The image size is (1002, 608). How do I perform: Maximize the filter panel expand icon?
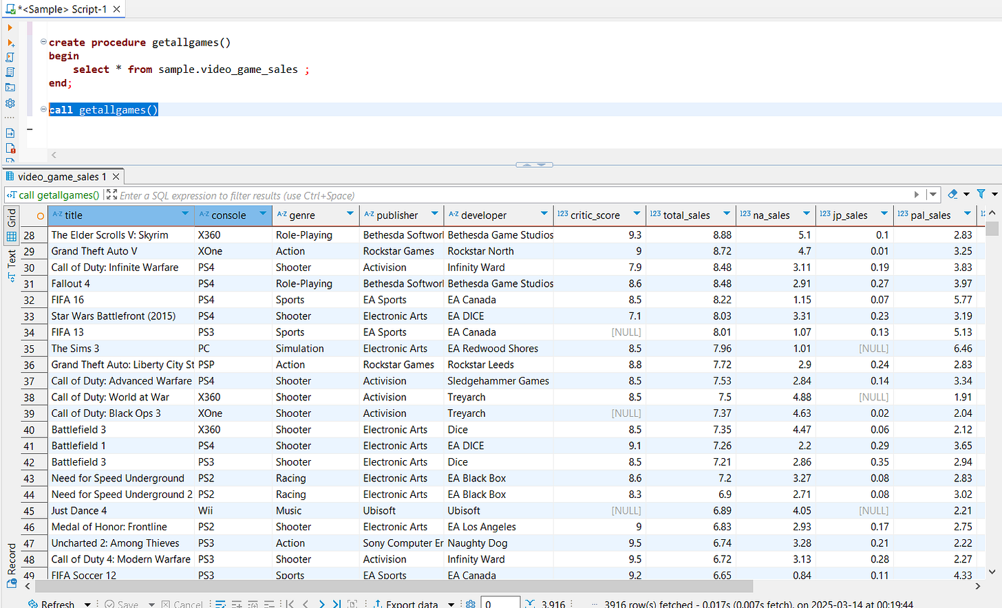click(111, 195)
